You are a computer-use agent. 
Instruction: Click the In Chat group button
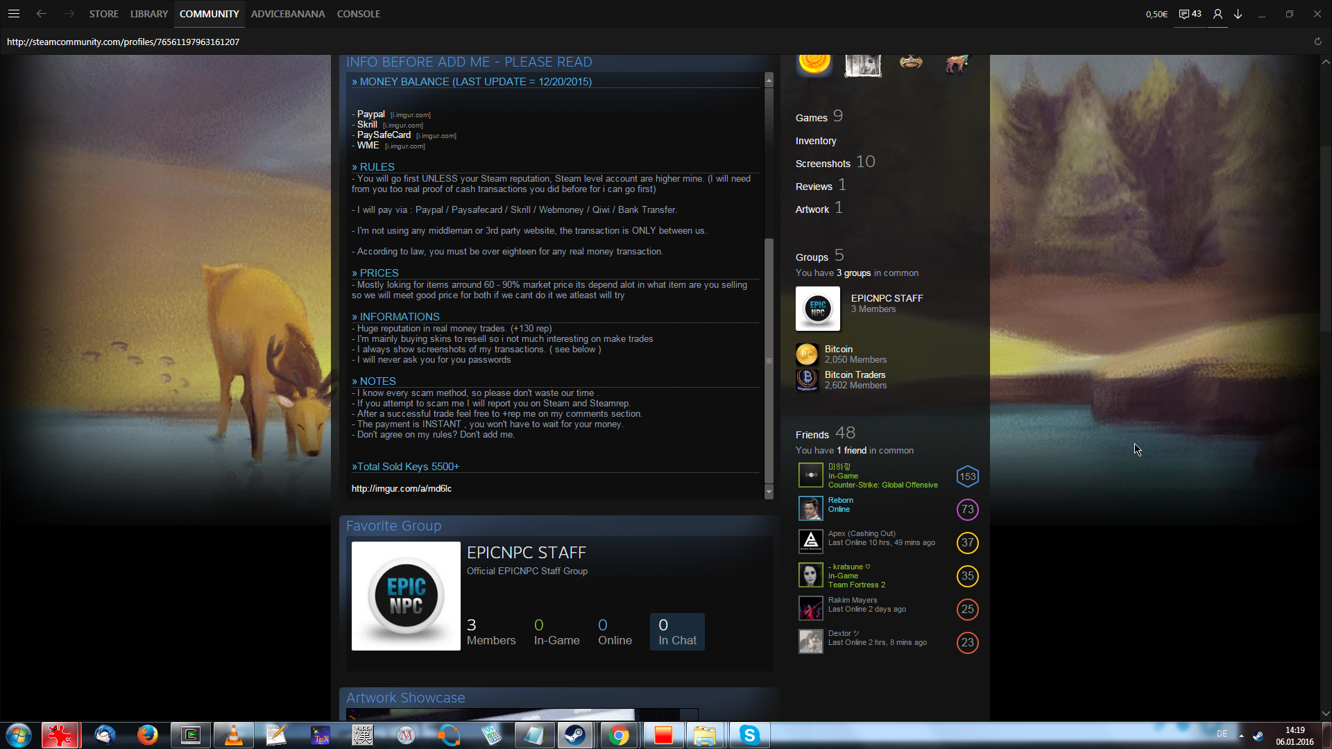click(677, 632)
